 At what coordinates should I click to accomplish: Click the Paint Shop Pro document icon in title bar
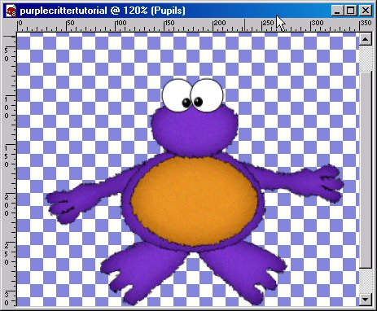11,11
